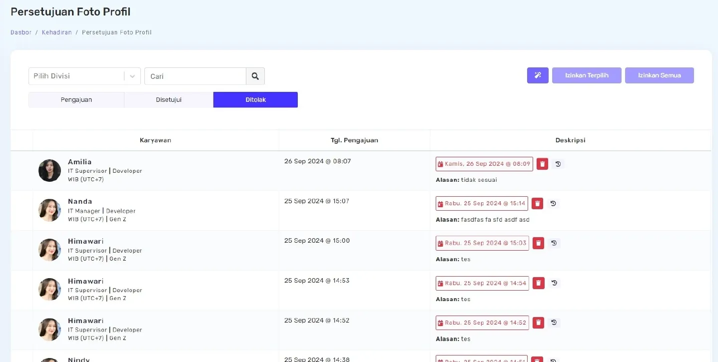Screen dimensions: 718x362
Task: Click the Izinkan Semua button
Action: click(x=660, y=75)
